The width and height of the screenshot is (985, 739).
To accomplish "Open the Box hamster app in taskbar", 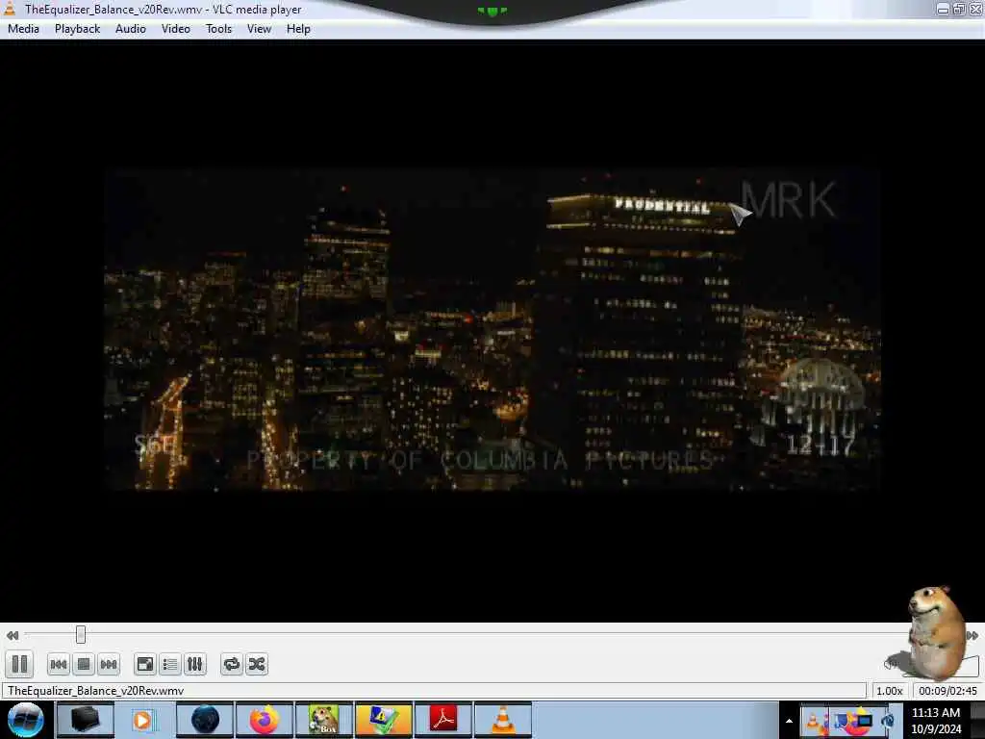I will coord(324,720).
